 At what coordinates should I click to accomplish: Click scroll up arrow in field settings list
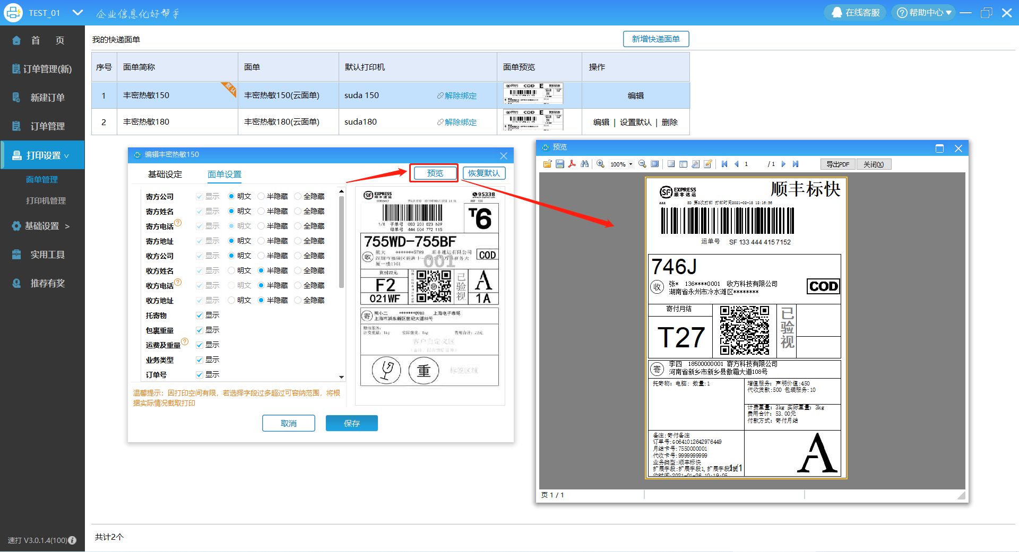coord(341,191)
